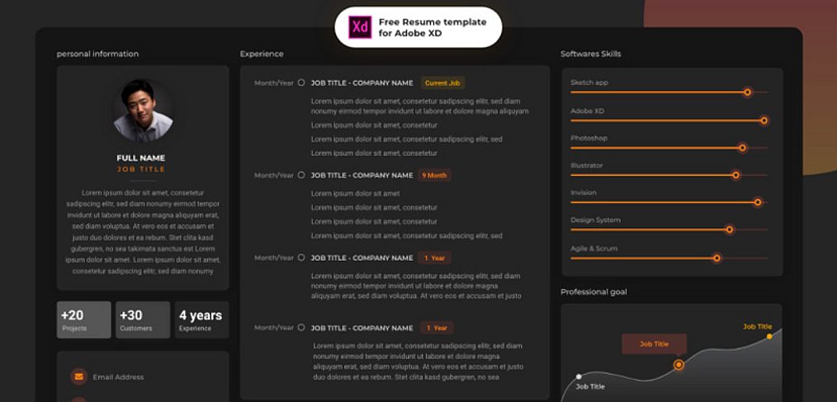Image resolution: width=837 pixels, height=402 pixels.
Task: Click the orange JOB TITLE under full name
Action: [141, 169]
